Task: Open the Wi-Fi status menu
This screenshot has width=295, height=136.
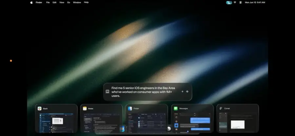Action: (x=235, y=2)
